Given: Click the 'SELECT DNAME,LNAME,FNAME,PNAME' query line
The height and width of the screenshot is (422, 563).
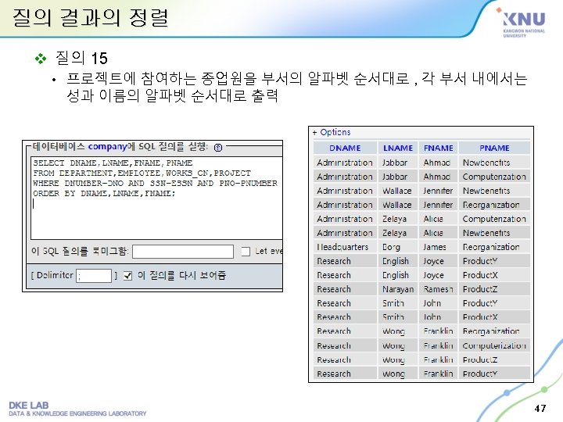Looking at the screenshot, I should (113, 163).
